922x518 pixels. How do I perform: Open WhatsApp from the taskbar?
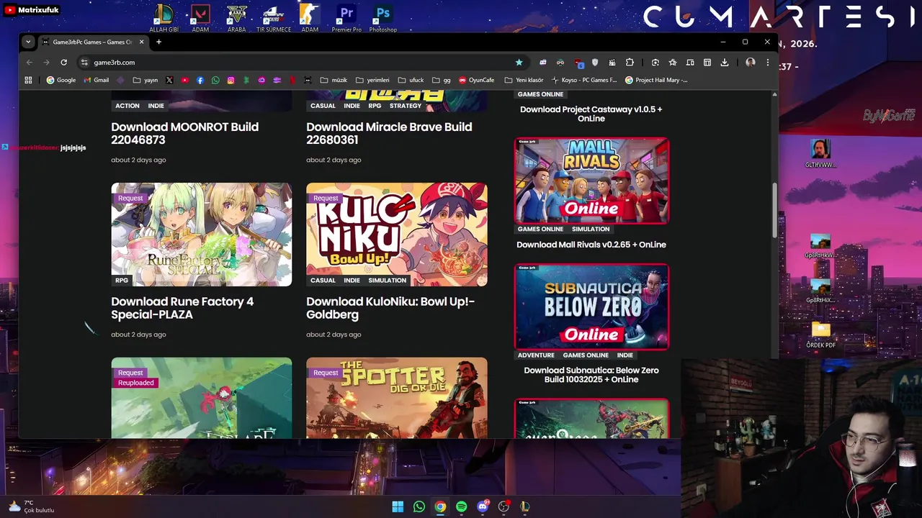click(x=419, y=506)
